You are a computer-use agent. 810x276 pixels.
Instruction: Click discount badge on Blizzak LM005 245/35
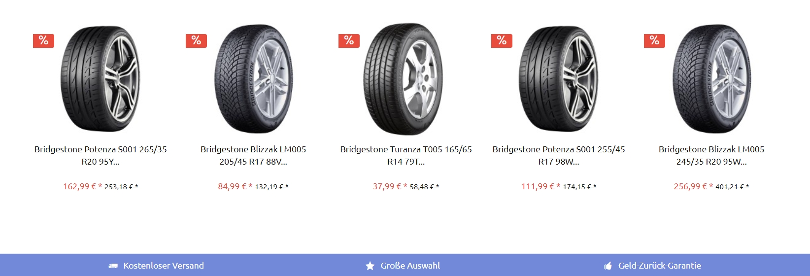pos(654,41)
